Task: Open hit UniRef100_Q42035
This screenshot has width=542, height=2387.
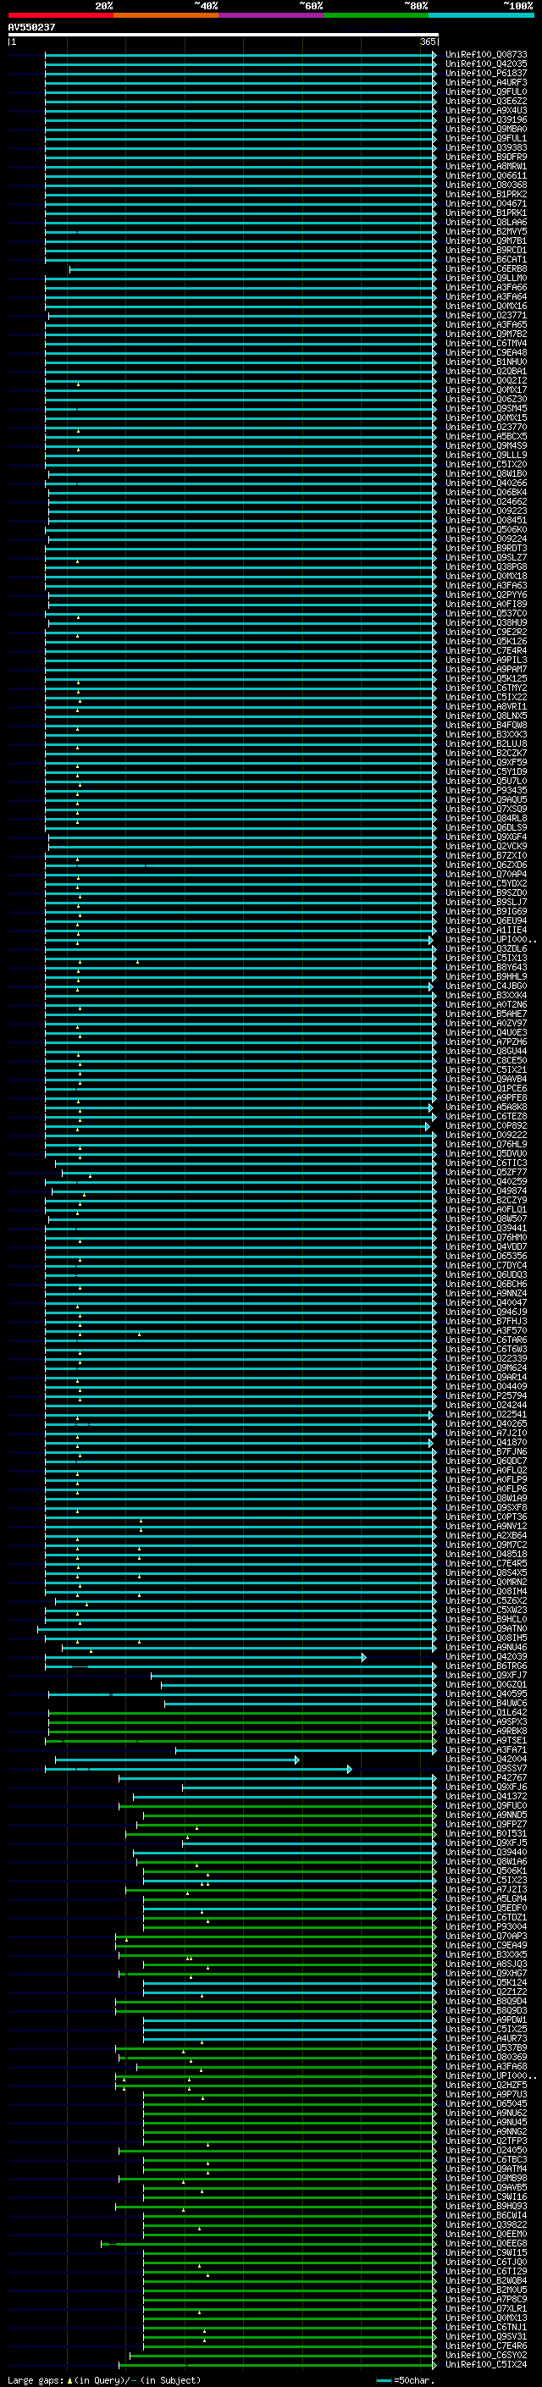Action: tap(486, 64)
